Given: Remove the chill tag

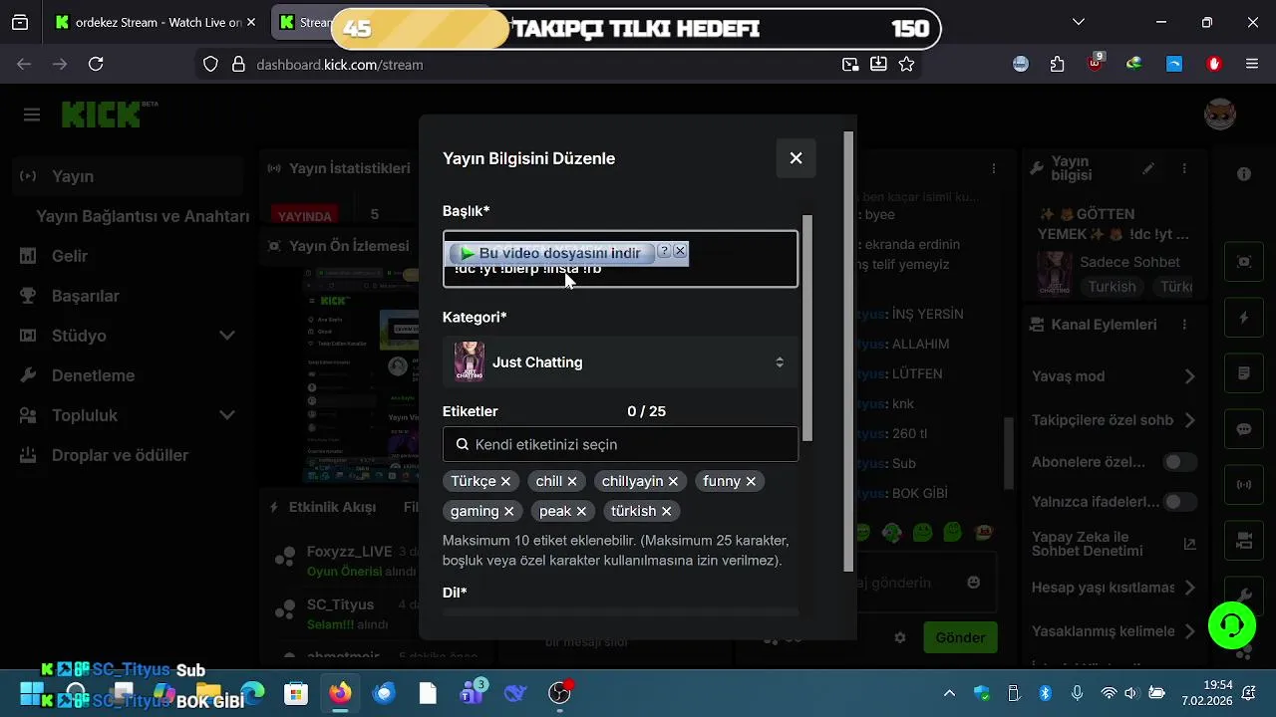Looking at the screenshot, I should tap(572, 481).
